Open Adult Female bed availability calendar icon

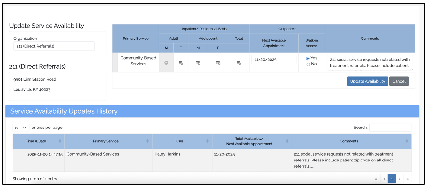181,63
